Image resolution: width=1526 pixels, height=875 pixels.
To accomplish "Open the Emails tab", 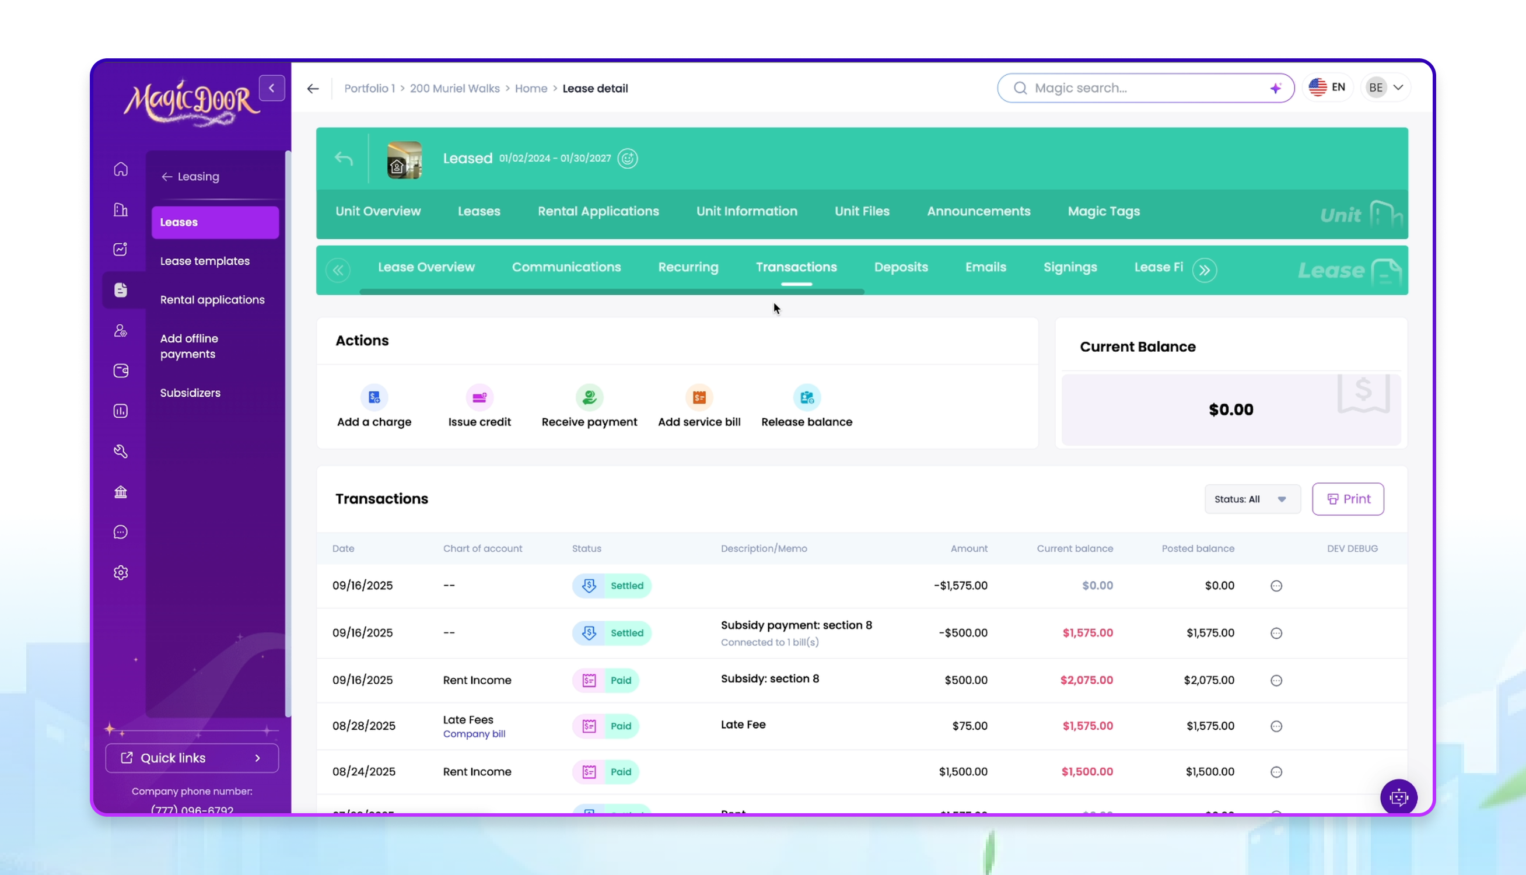I will 985,267.
